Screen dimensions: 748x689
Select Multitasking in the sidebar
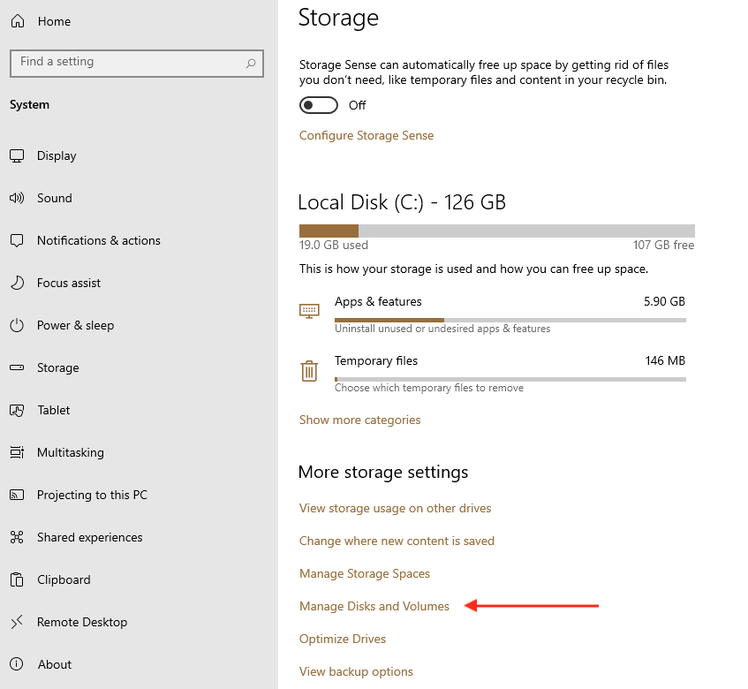[70, 452]
